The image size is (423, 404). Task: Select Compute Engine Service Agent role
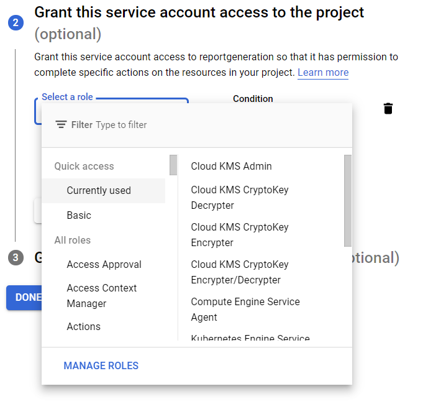(x=245, y=310)
